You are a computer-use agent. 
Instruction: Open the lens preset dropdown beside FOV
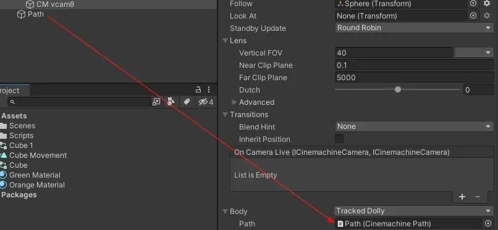pyautogui.click(x=474, y=52)
